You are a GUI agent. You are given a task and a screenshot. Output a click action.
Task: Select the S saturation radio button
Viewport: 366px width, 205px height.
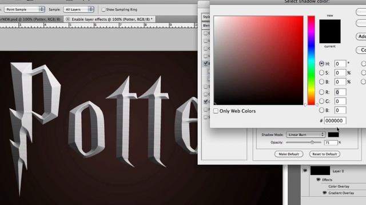pyautogui.click(x=321, y=73)
